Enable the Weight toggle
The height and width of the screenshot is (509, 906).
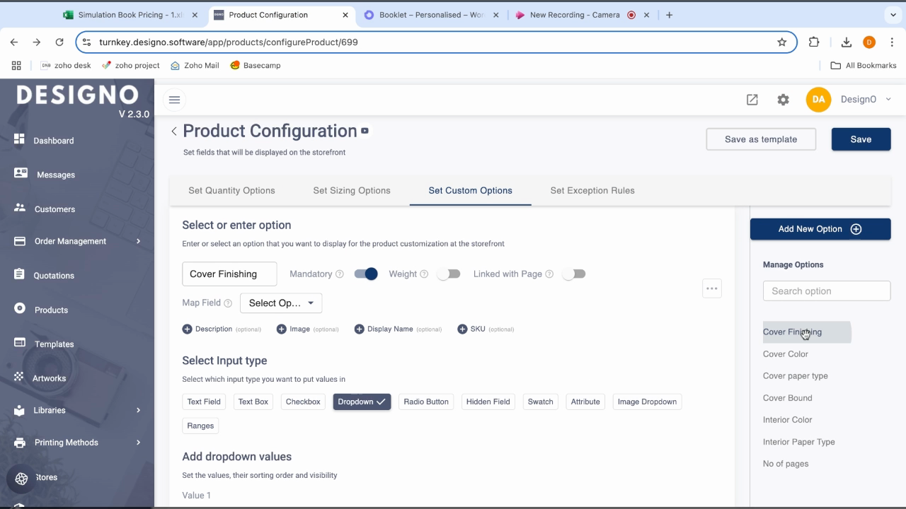tap(449, 274)
